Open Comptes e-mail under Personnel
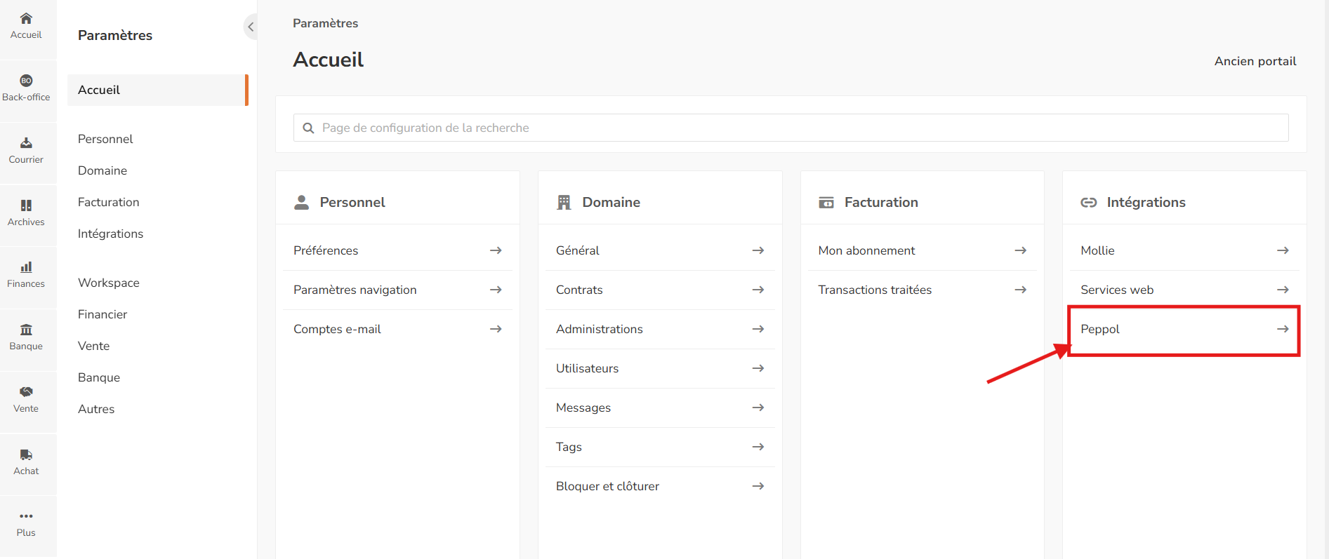This screenshot has height=559, width=1329. (337, 329)
